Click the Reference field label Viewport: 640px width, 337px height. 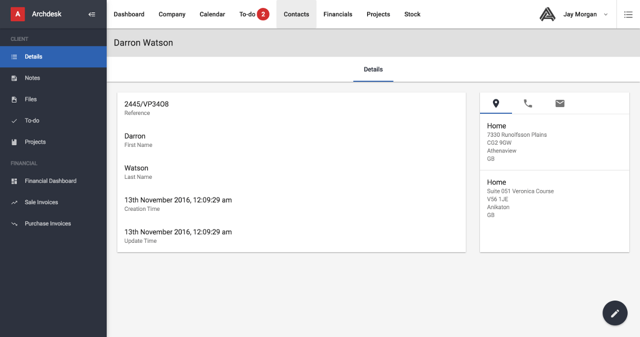(x=137, y=113)
